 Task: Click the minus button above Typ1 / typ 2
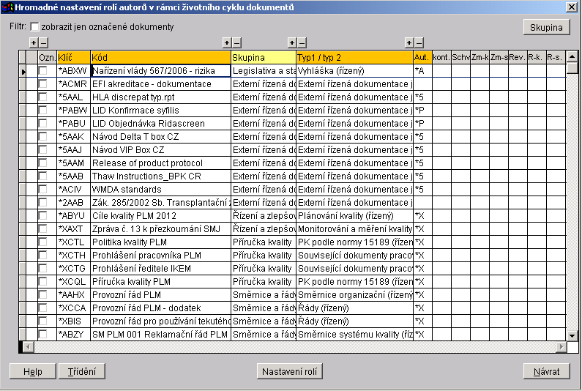pos(302,43)
